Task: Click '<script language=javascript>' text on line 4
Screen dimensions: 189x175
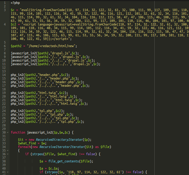Action: [x=48, y=24]
